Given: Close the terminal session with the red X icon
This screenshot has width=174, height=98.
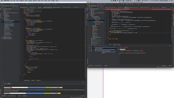Looking at the screenshot, I should (x=2, y=85).
